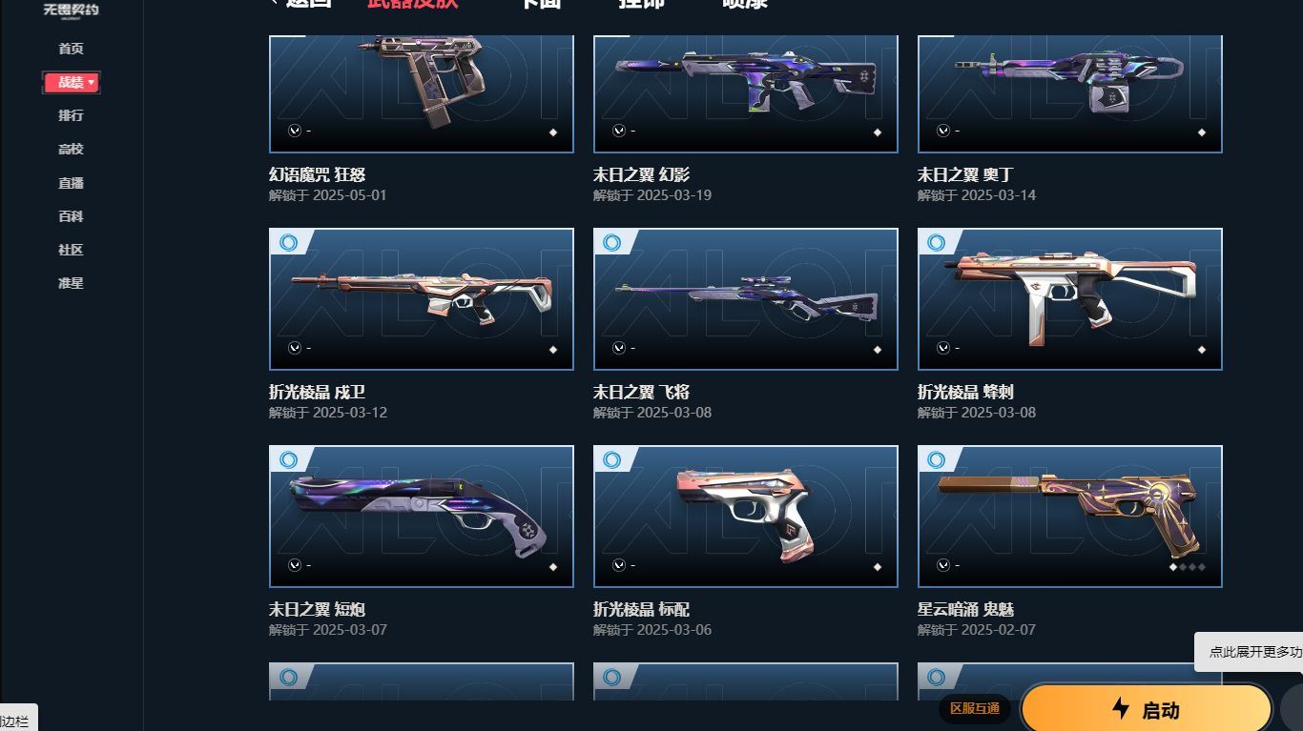Open the 首页 sidebar menu item
The height and width of the screenshot is (731, 1303).
click(71, 49)
